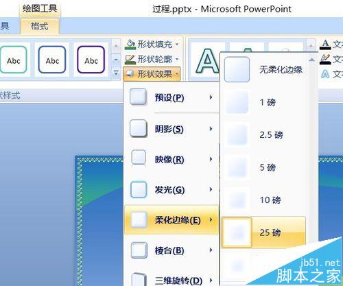Apply the purple outlined Abc shape style

click(x=91, y=60)
